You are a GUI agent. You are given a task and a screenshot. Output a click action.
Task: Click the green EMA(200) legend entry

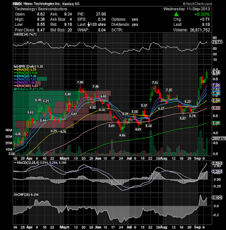point(26,73)
